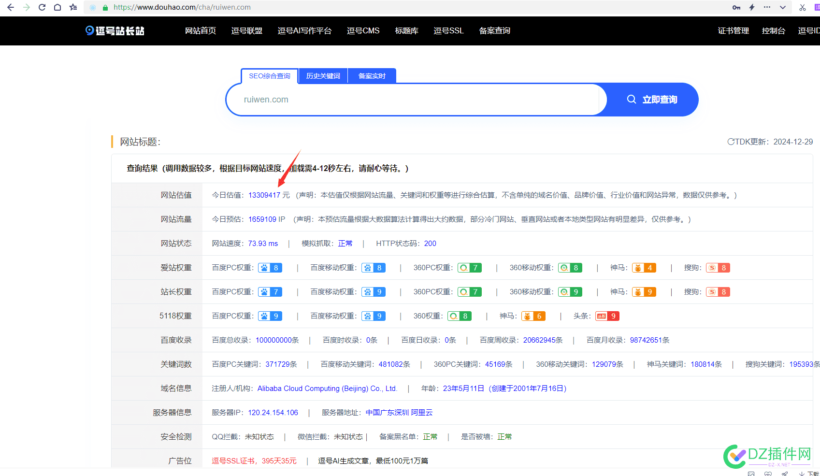The width and height of the screenshot is (820, 476).
Task: Click server IP 120.24.154.106
Action: 273,413
